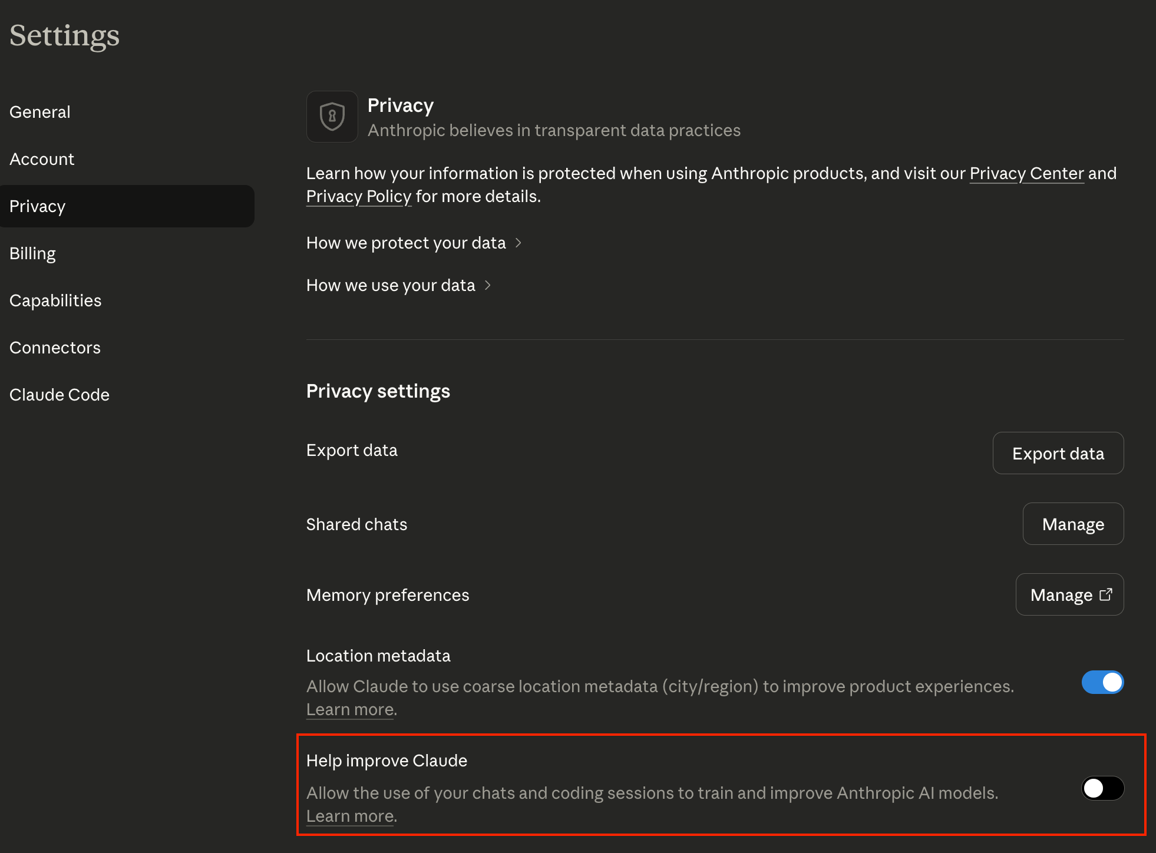Image resolution: width=1156 pixels, height=853 pixels.
Task: Open the General settings tab
Action: [40, 112]
